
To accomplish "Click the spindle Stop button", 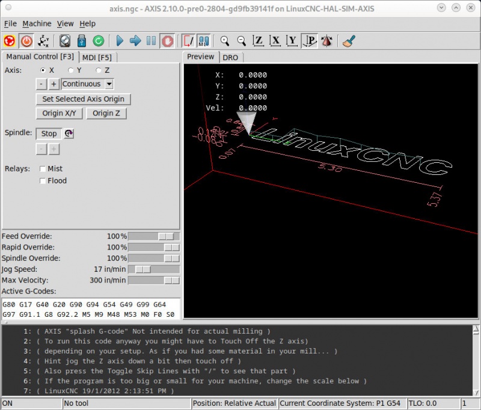I will 49,133.
